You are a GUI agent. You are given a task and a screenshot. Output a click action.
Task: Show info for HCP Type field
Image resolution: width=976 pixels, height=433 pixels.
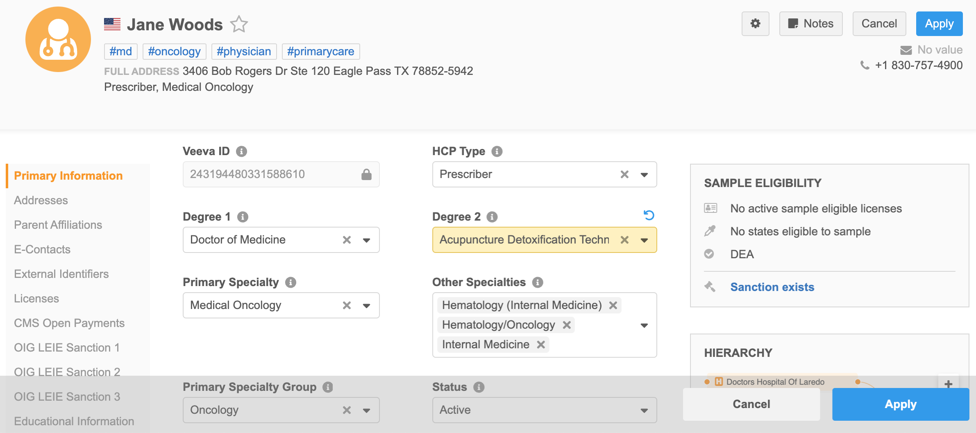point(497,151)
